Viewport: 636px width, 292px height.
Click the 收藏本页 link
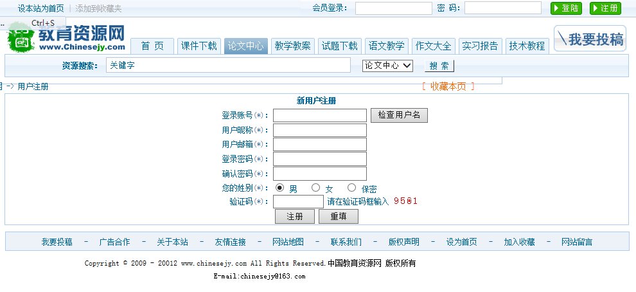click(x=448, y=86)
